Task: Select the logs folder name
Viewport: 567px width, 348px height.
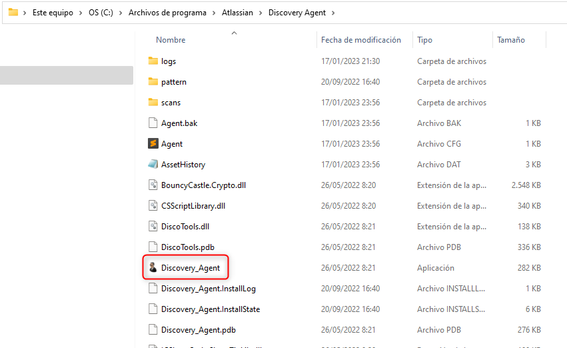Action: (x=169, y=61)
